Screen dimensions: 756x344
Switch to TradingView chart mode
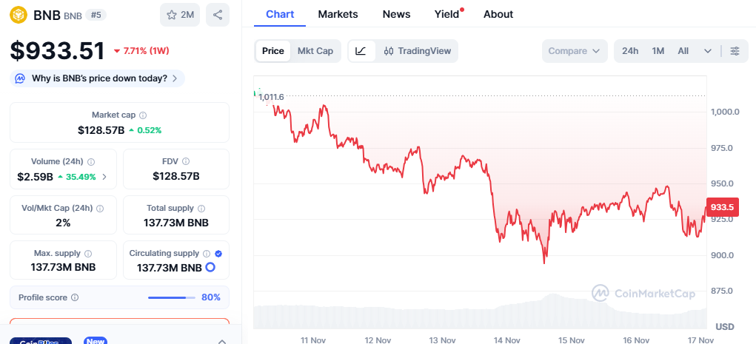[x=418, y=51]
